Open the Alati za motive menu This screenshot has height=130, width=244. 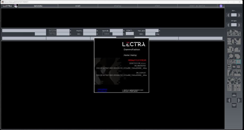pos(197,6)
